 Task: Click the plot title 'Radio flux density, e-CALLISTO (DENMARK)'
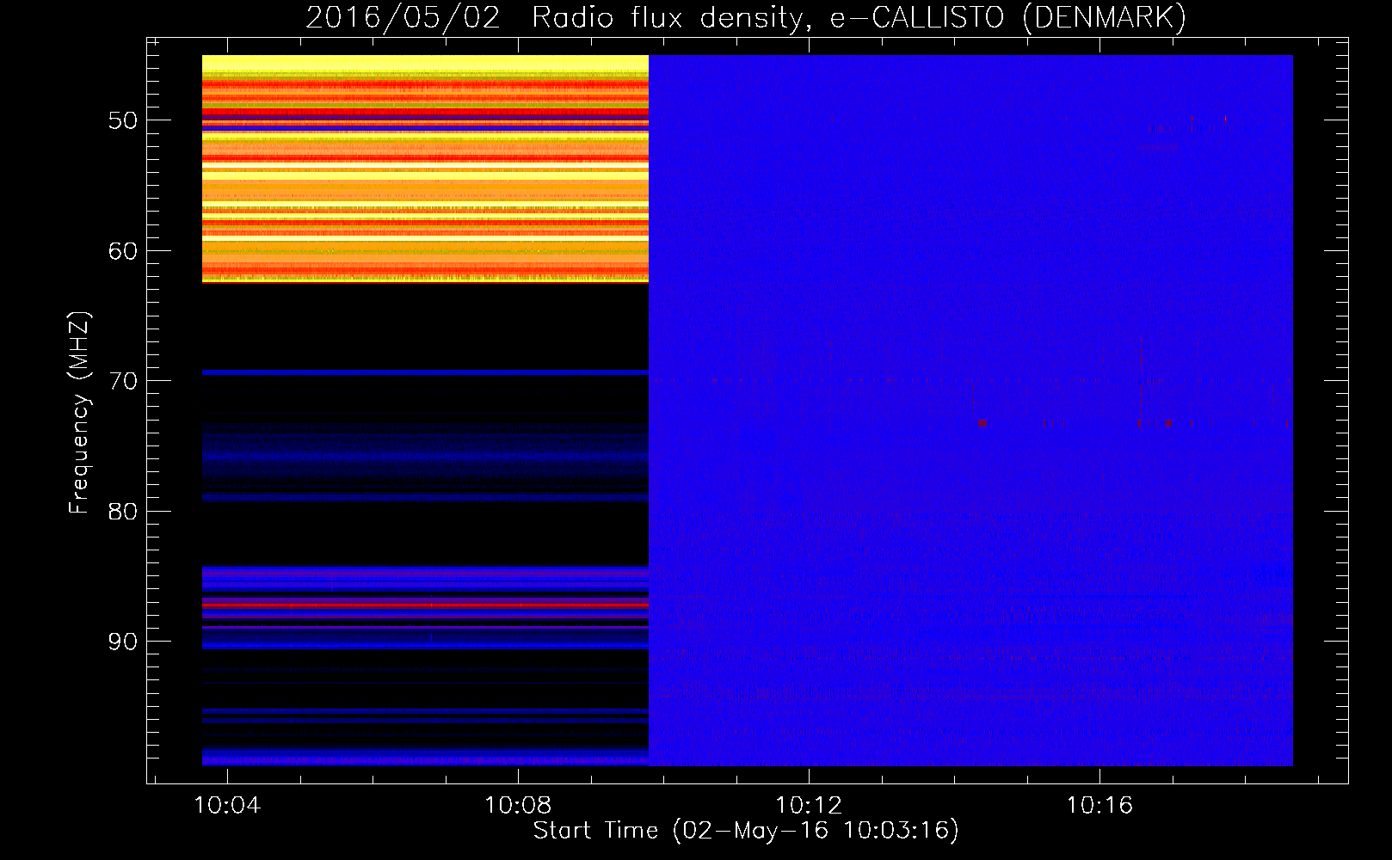click(x=859, y=17)
